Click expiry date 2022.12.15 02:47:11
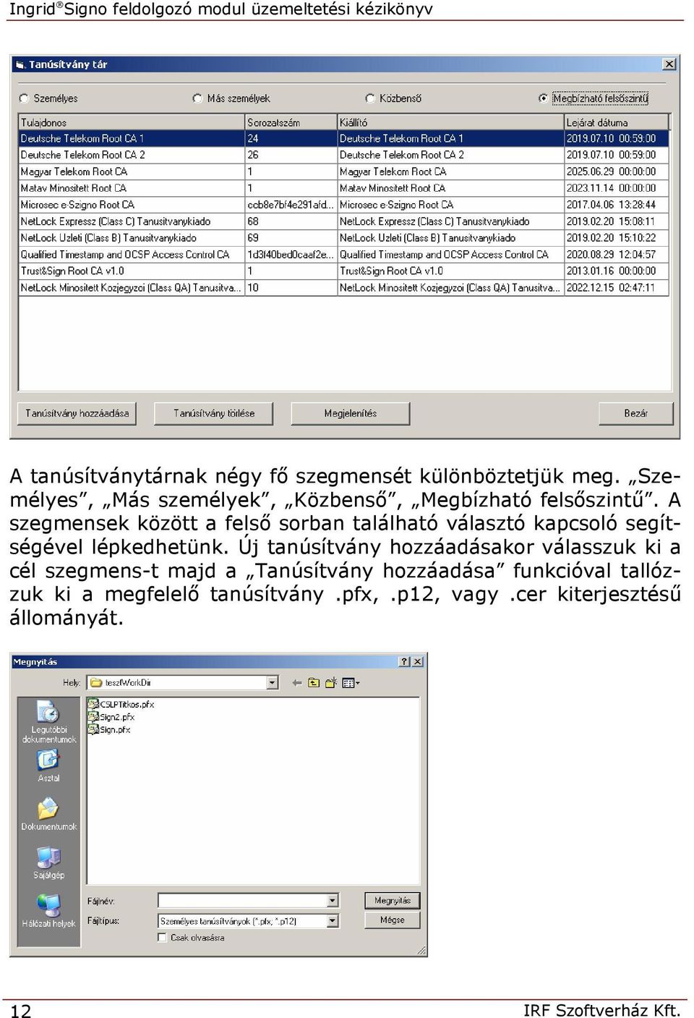The width and height of the screenshot is (694, 1018). coord(610,287)
